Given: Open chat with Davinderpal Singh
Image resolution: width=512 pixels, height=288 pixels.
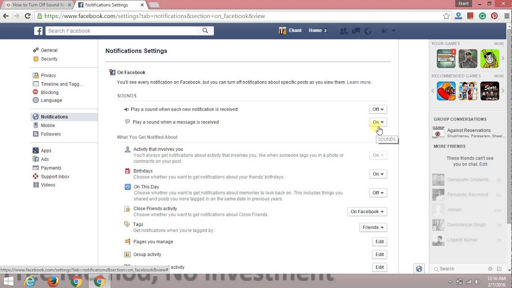Looking at the screenshot, I should [468, 225].
